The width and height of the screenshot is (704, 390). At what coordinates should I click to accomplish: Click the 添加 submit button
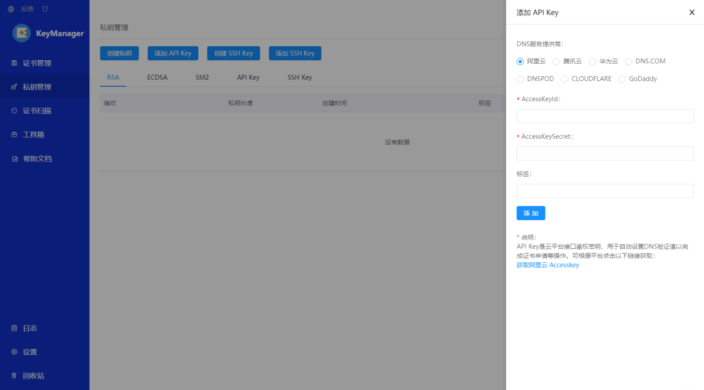[530, 213]
